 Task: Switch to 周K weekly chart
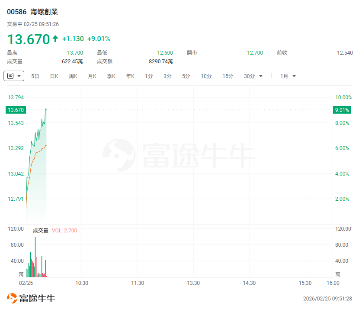pos(73,76)
